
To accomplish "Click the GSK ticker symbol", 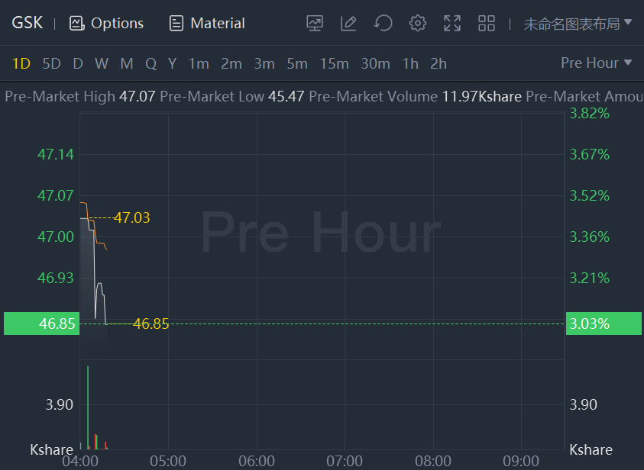I will (27, 23).
